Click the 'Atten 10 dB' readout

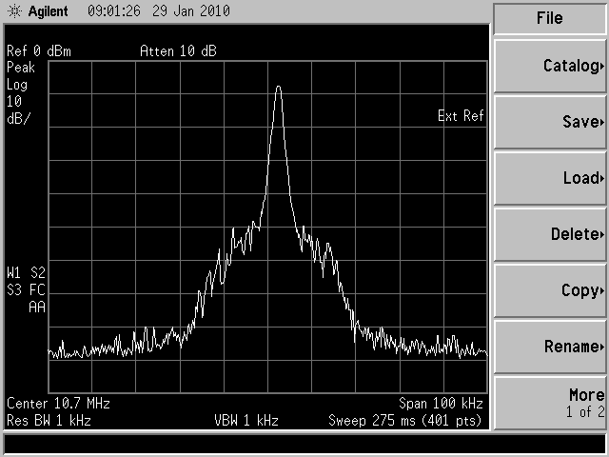pos(178,51)
